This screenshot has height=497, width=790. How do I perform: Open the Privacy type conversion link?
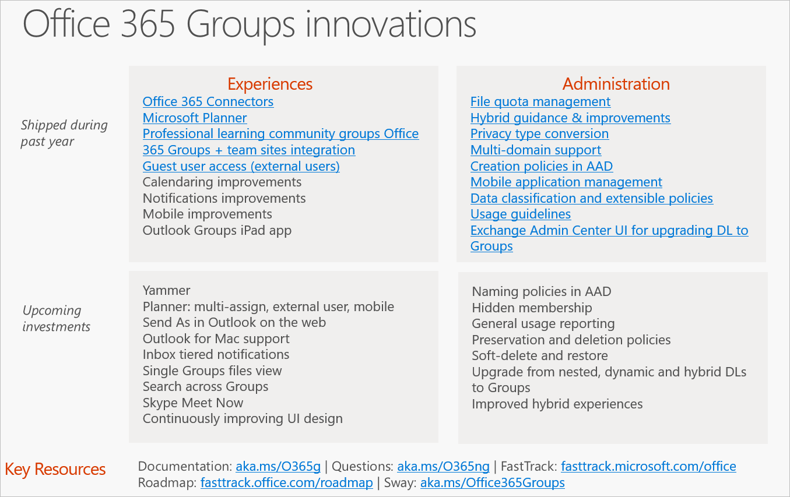[x=539, y=133]
